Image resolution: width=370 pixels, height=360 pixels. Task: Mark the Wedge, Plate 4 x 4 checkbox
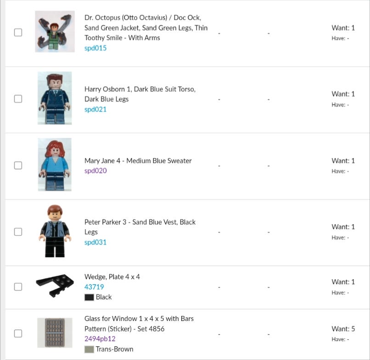[x=18, y=287]
